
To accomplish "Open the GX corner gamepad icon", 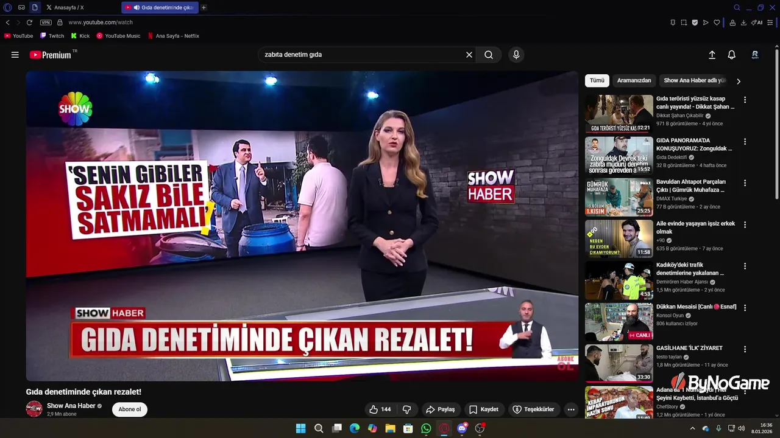I will click(21, 7).
